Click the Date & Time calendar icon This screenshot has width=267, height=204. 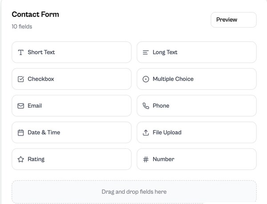point(20,133)
